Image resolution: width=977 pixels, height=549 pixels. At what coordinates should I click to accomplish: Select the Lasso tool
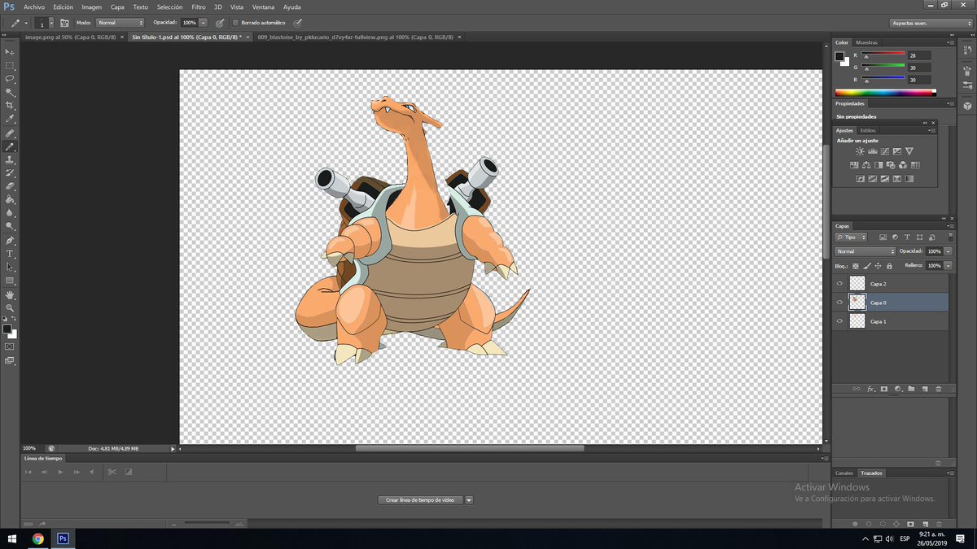[x=10, y=79]
